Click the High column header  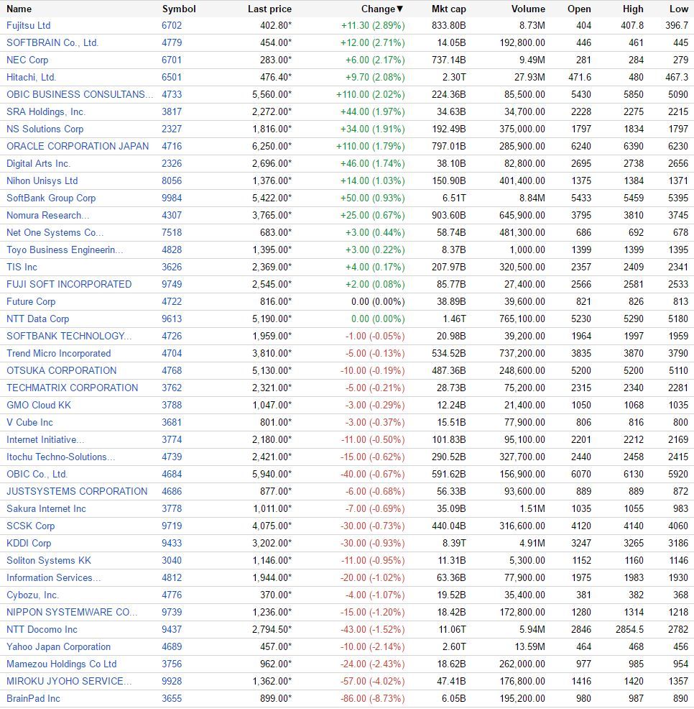tap(633, 9)
